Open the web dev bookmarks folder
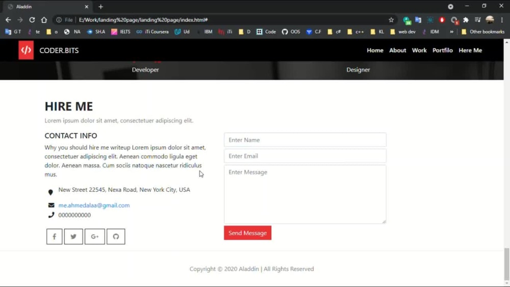Viewport: 510px width, 287px height. 403,32
